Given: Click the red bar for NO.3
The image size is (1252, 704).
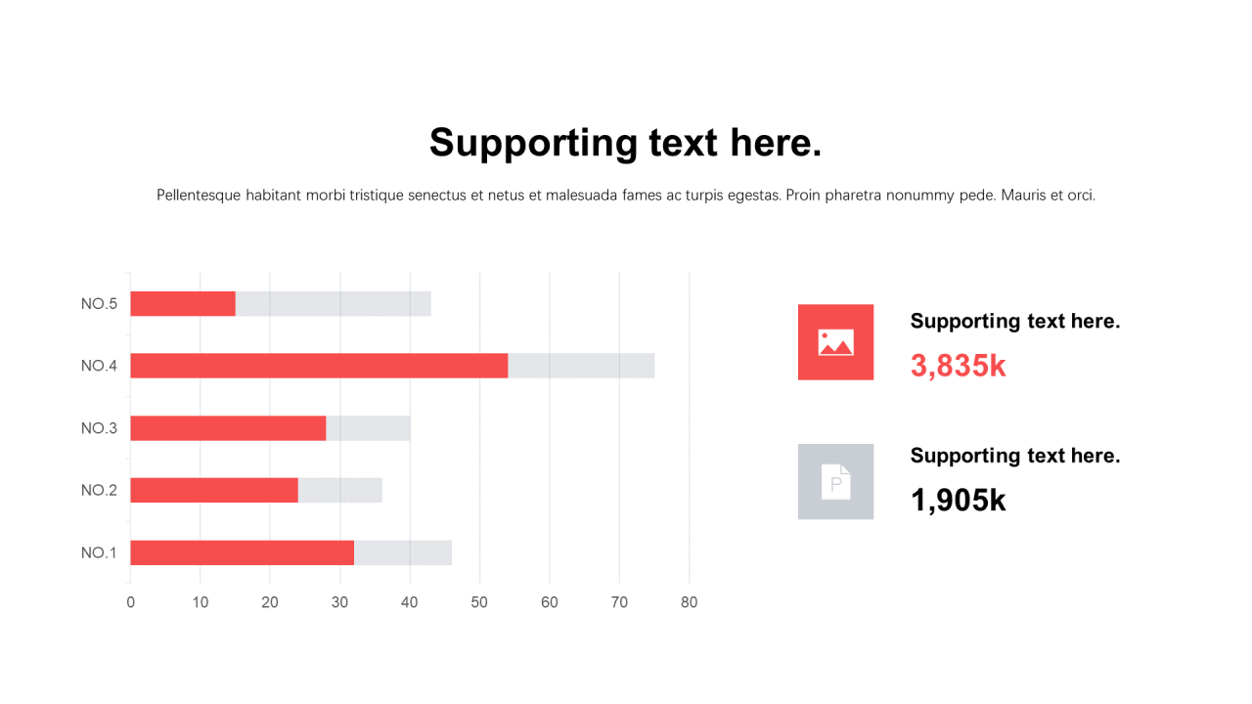Looking at the screenshot, I should [228, 428].
